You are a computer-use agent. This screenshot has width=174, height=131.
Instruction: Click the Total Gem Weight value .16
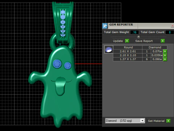[x=134, y=32]
